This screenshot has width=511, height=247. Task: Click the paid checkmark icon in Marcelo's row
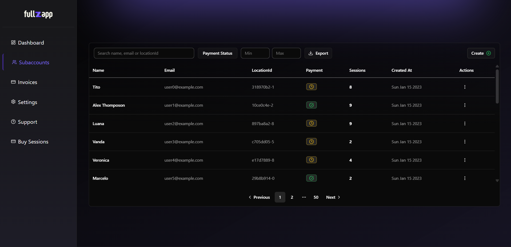311,178
